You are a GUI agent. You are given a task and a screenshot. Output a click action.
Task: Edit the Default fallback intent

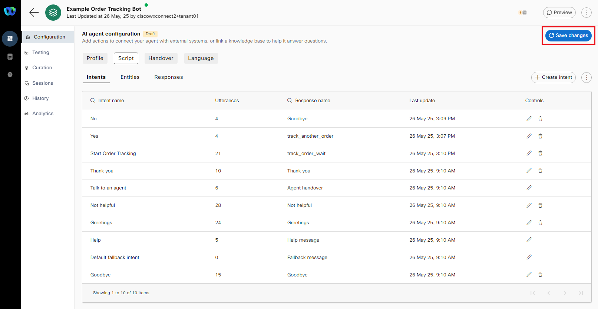[x=529, y=257]
